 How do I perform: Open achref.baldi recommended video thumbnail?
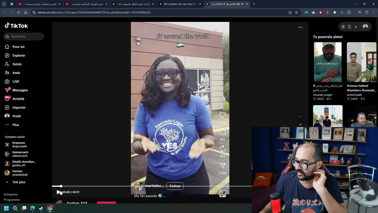(361, 62)
